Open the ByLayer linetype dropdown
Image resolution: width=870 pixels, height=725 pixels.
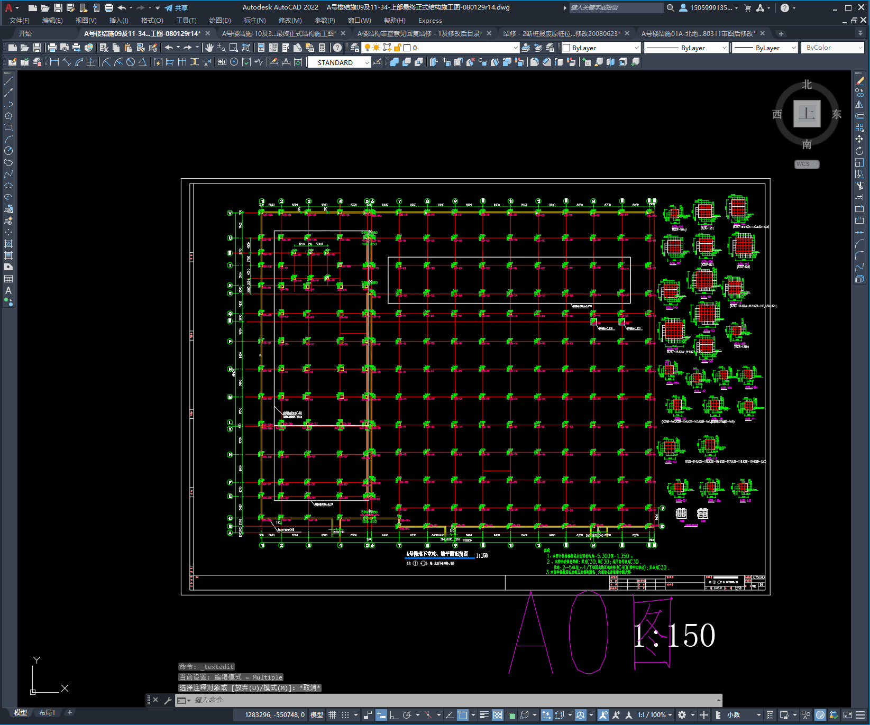pyautogui.click(x=686, y=48)
